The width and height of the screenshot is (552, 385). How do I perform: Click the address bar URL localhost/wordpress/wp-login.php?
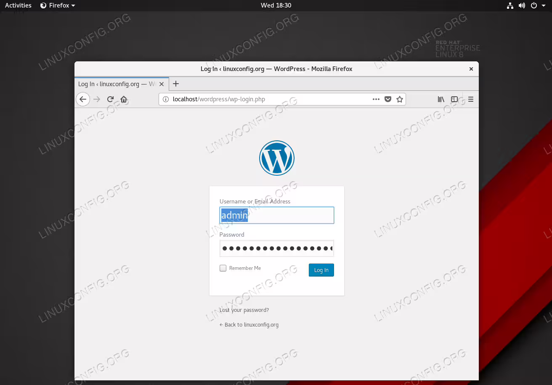coord(219,99)
